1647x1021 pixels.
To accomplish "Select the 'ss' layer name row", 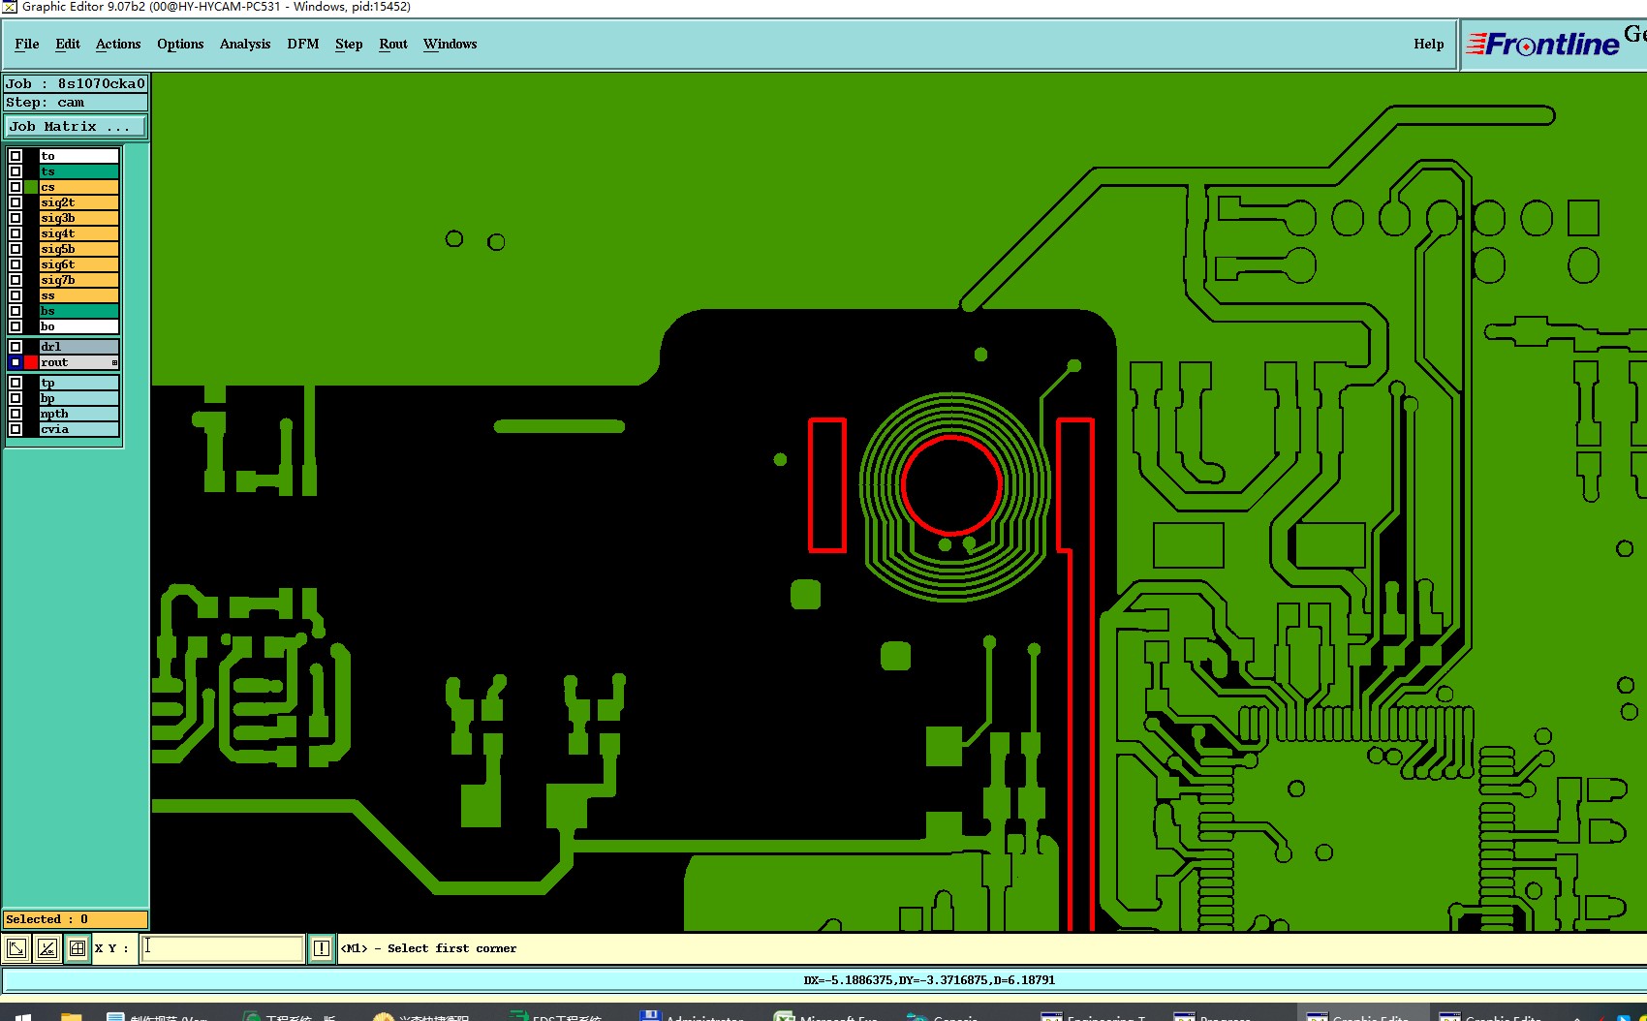I will pos(78,295).
